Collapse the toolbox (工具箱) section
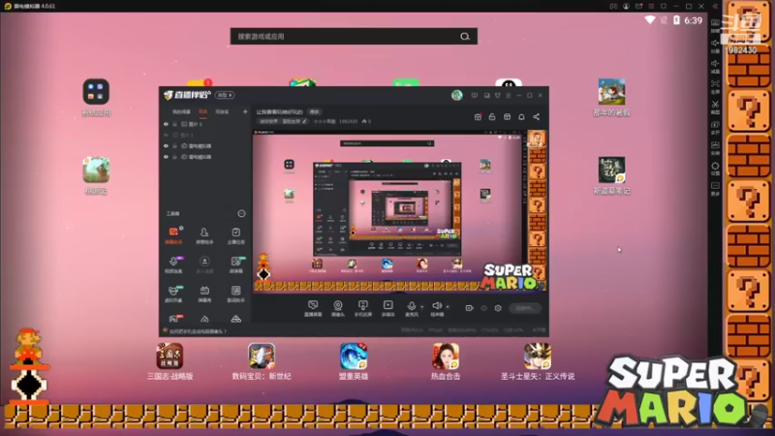The width and height of the screenshot is (775, 436). 241,213
